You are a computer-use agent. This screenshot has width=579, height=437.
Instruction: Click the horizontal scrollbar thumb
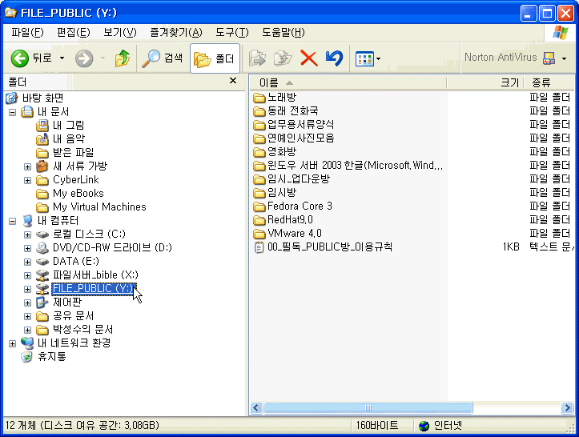coord(368,408)
